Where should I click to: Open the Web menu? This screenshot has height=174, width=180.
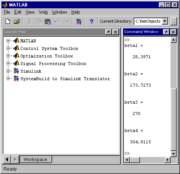(43, 12)
